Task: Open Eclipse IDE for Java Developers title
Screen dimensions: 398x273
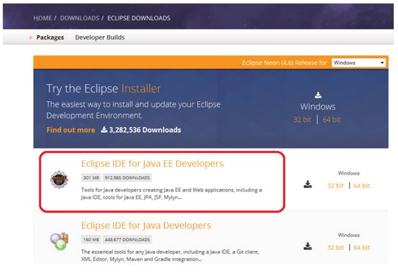Action: (x=146, y=226)
